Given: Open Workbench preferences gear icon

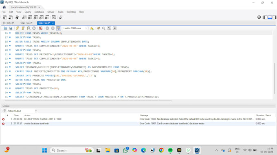Looking at the screenshot, I should click(259, 17).
